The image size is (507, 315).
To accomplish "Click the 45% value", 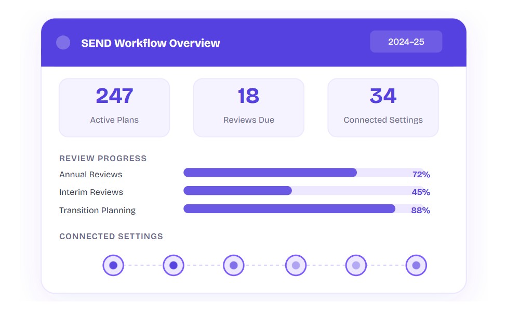I will (421, 192).
